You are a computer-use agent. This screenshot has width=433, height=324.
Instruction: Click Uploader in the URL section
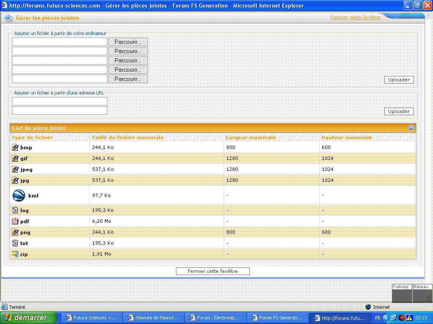click(399, 111)
